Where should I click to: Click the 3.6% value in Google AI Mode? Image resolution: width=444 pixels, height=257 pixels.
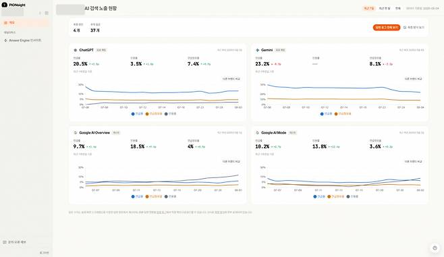pyautogui.click(x=375, y=146)
